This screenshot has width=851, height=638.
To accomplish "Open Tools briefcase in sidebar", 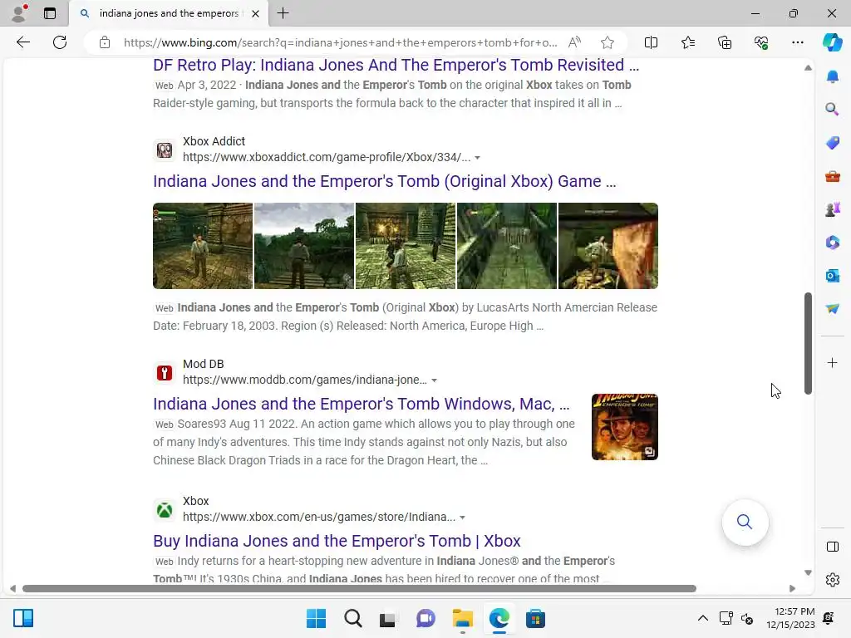I will 832,176.
